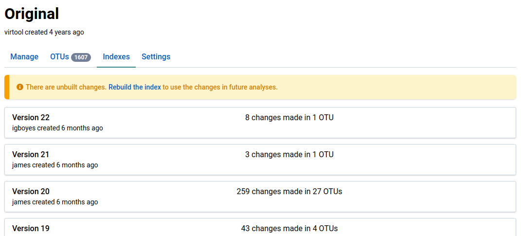Viewport: 521px width, 236px height.
Task: Click 43 changes made in 4 OTUs
Action: coord(289,228)
